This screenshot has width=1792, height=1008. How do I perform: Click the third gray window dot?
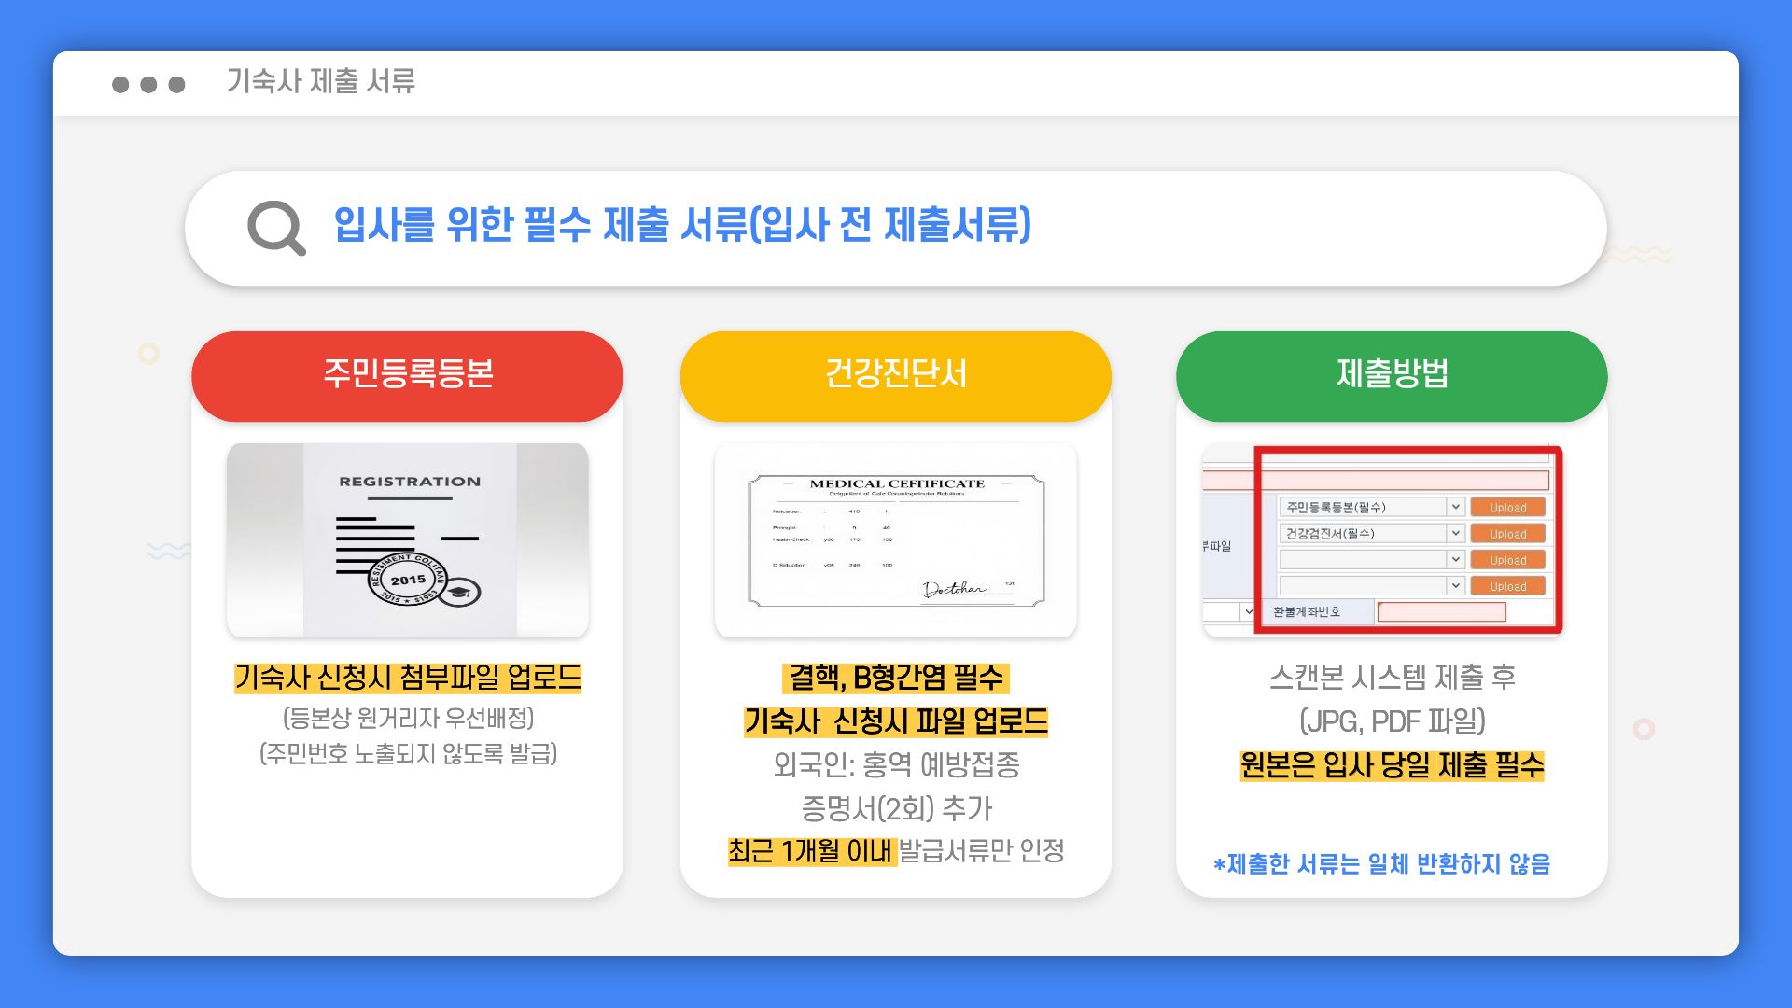(x=176, y=85)
